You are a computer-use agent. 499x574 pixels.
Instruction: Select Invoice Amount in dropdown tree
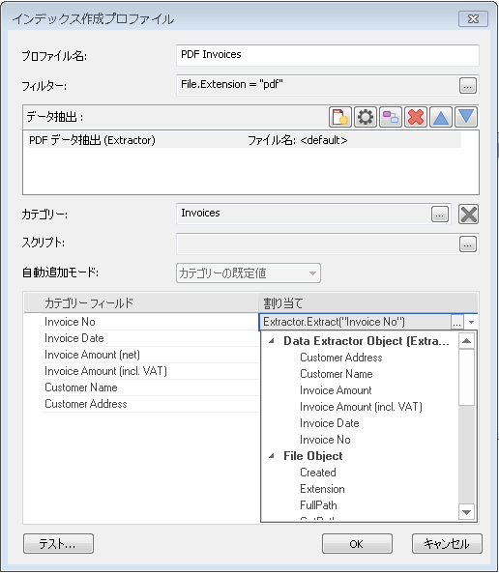(336, 390)
